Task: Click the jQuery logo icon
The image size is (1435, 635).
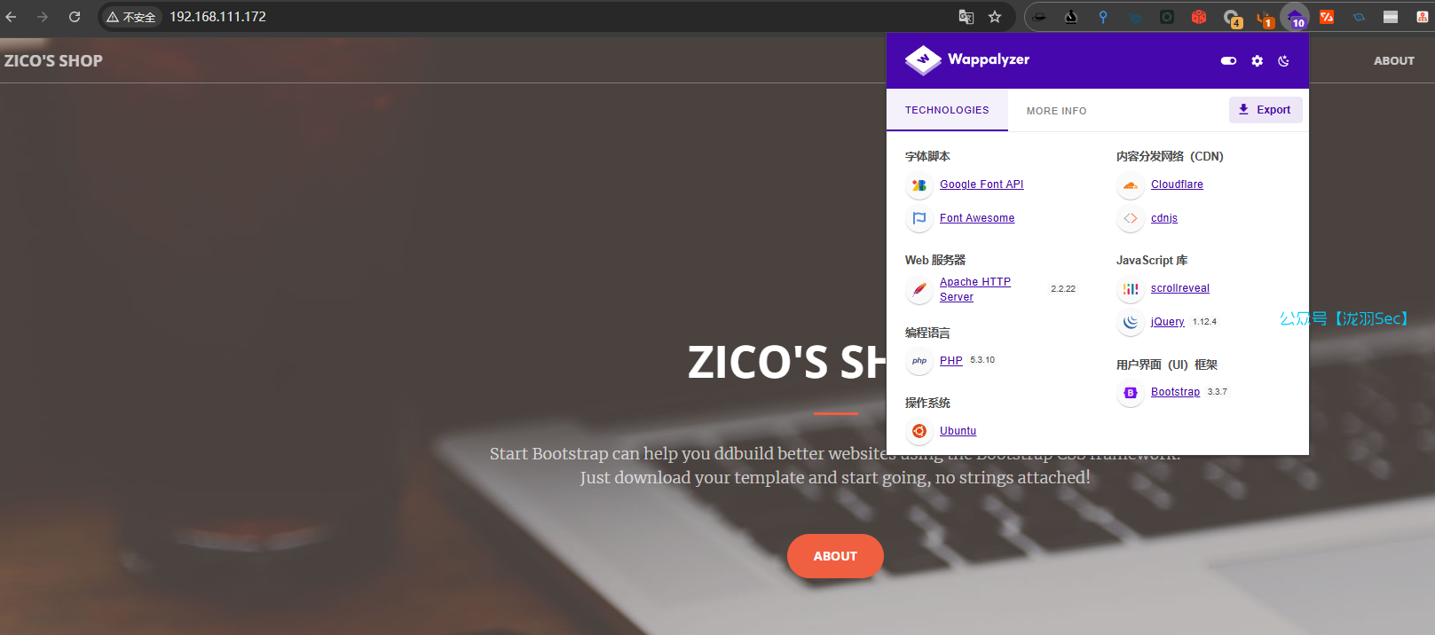Action: point(1131,322)
